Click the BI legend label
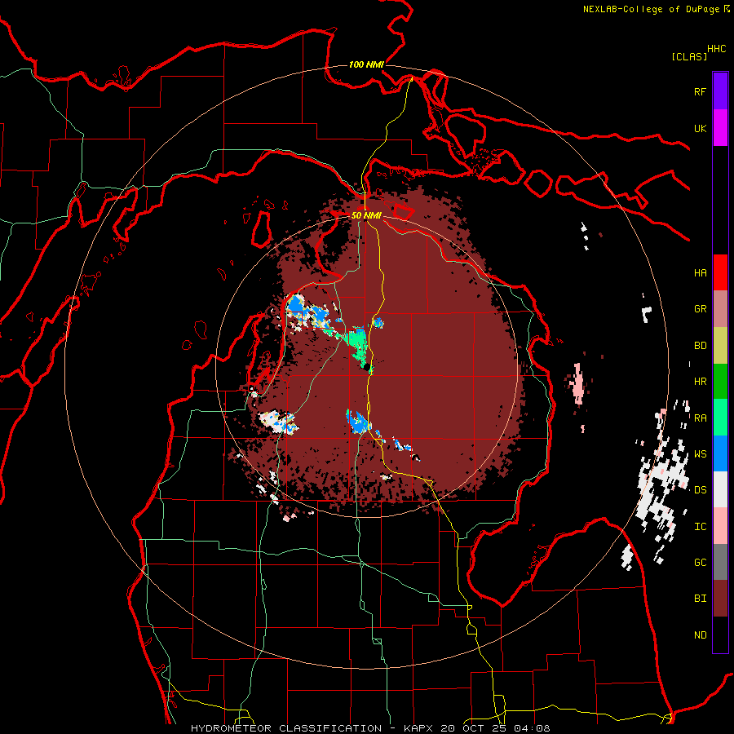Viewport: 734px width, 734px height. pyautogui.click(x=700, y=599)
